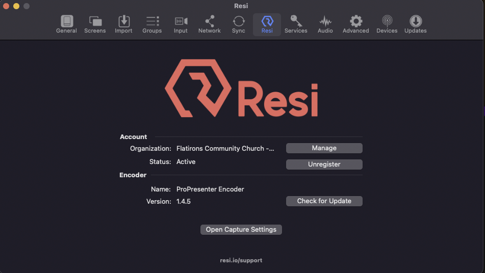
Task: Click the Check for Update button
Action: [x=324, y=201]
